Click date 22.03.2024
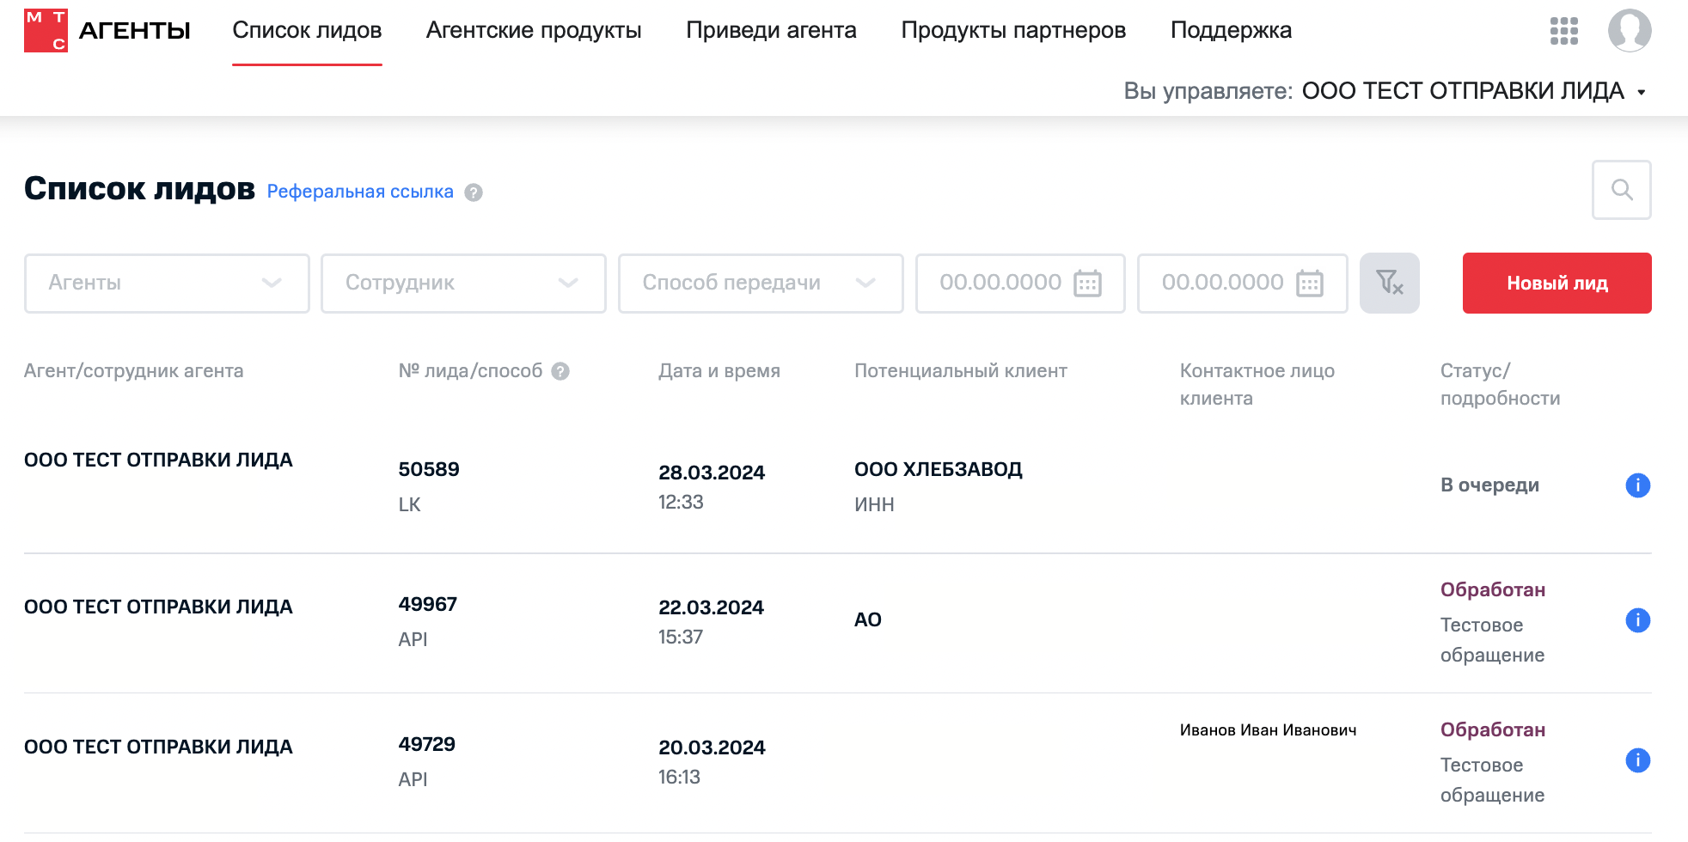This screenshot has height=842, width=1688. coord(711,607)
